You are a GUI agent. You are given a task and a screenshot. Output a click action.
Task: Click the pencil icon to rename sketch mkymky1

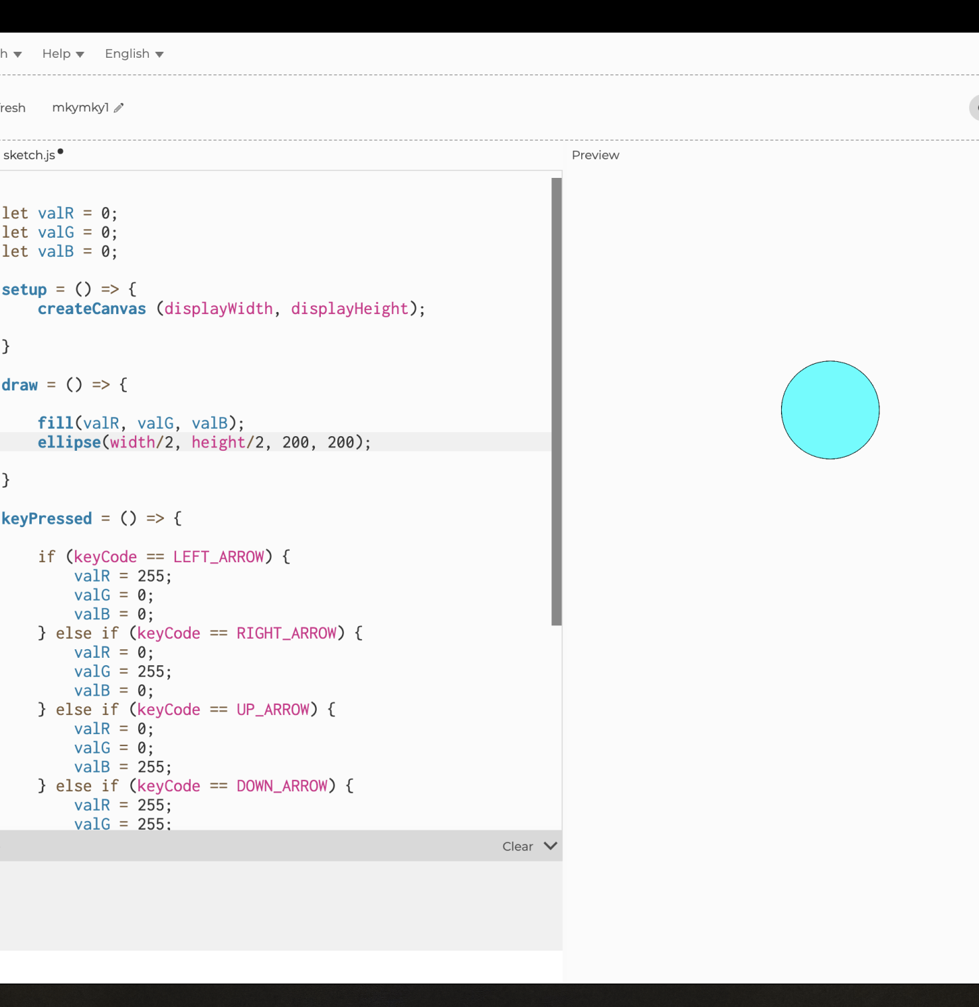(119, 108)
